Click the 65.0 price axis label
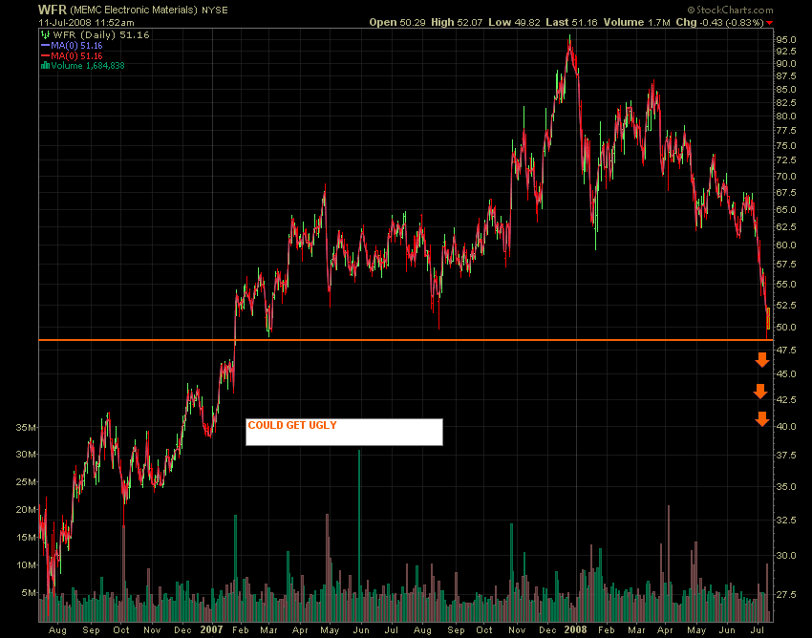Image resolution: width=812 pixels, height=638 pixels. point(785,210)
